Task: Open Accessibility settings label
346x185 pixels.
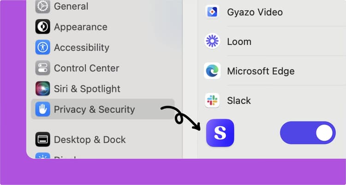Action: (x=82, y=48)
